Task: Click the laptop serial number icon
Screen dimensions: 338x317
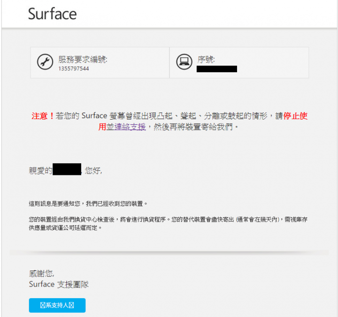Action: click(x=184, y=61)
